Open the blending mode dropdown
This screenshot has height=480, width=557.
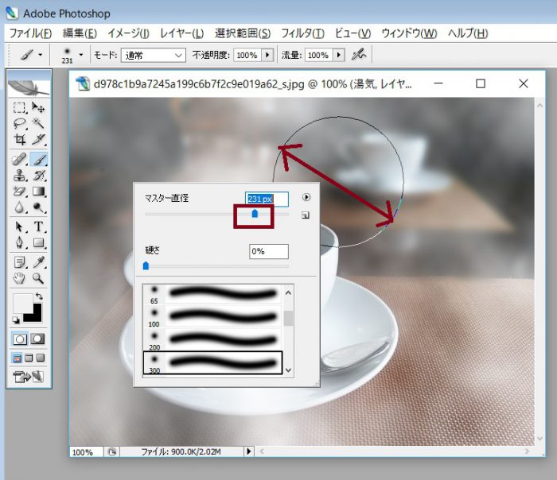click(153, 56)
